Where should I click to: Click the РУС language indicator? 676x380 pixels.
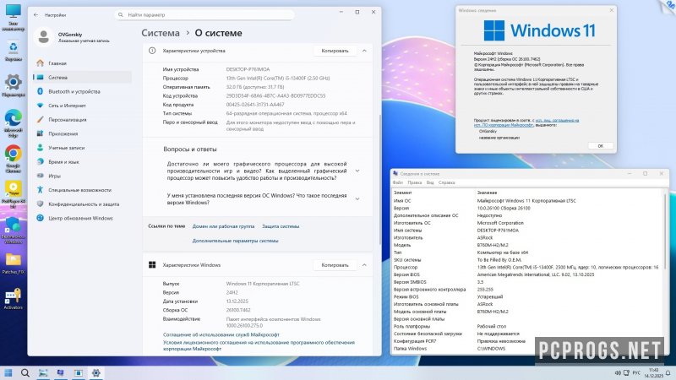pos(636,373)
